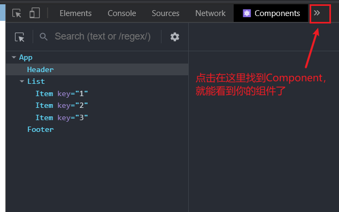This screenshot has height=212, width=339.
Task: Show more DevTools tabs via double chevron
Action: 317,13
